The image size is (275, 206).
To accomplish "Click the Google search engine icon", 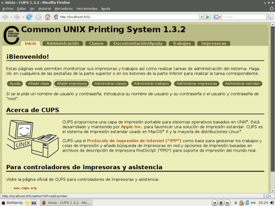I will (x=216, y=17).
